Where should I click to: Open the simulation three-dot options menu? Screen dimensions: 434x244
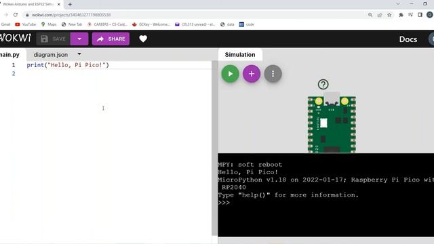[273, 74]
